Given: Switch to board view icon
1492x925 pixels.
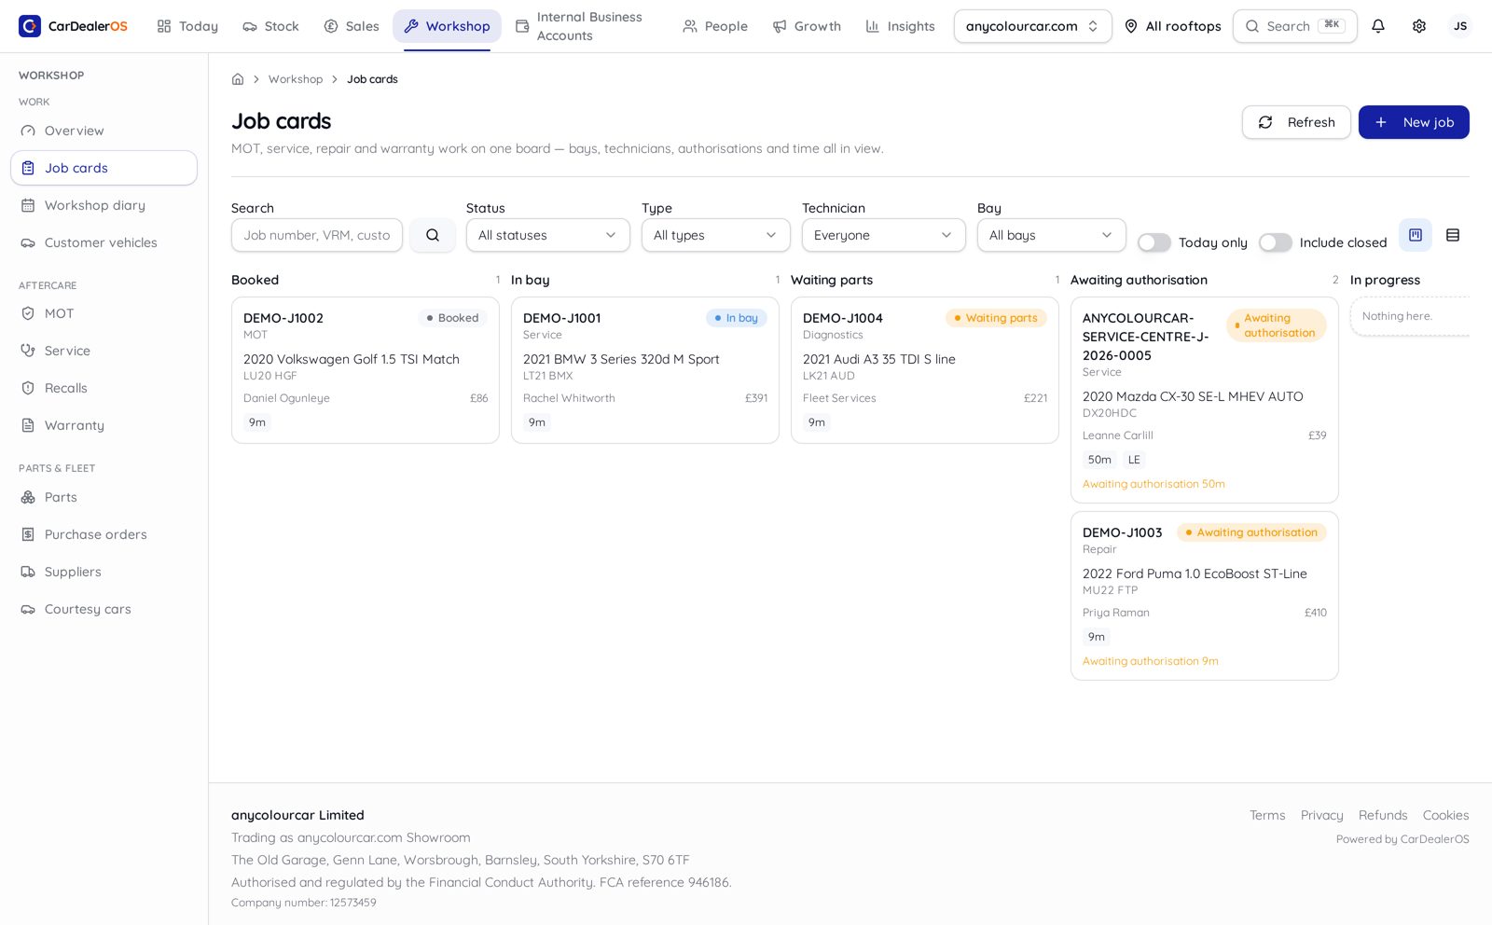Looking at the screenshot, I should [x=1416, y=235].
